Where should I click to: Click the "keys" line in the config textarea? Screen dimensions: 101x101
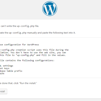tap(5, 68)
